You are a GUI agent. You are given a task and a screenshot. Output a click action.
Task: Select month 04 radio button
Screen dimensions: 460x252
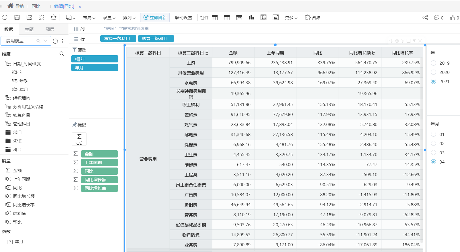click(x=433, y=162)
